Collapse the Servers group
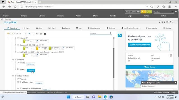The height and width of the screenshot is (100, 179). point(16,69)
